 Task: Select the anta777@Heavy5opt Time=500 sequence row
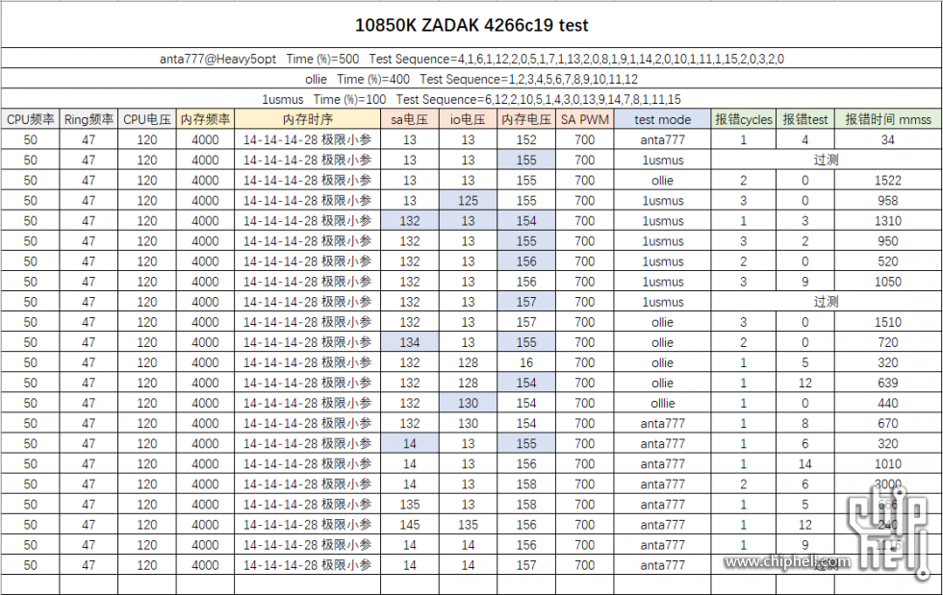tap(471, 59)
